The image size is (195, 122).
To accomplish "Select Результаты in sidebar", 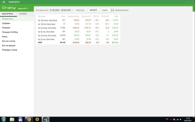I will (x=17, y=19).
